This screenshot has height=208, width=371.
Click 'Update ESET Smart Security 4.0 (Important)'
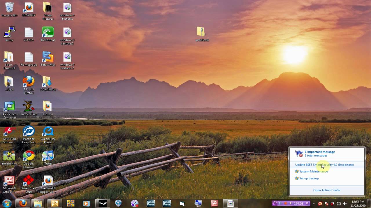[324, 165]
